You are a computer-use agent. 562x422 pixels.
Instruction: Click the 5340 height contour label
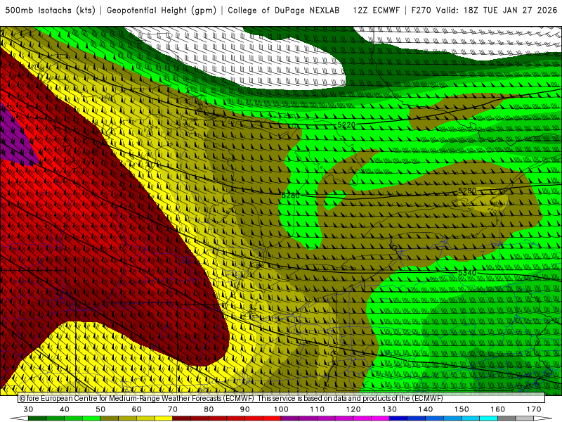[x=467, y=273]
